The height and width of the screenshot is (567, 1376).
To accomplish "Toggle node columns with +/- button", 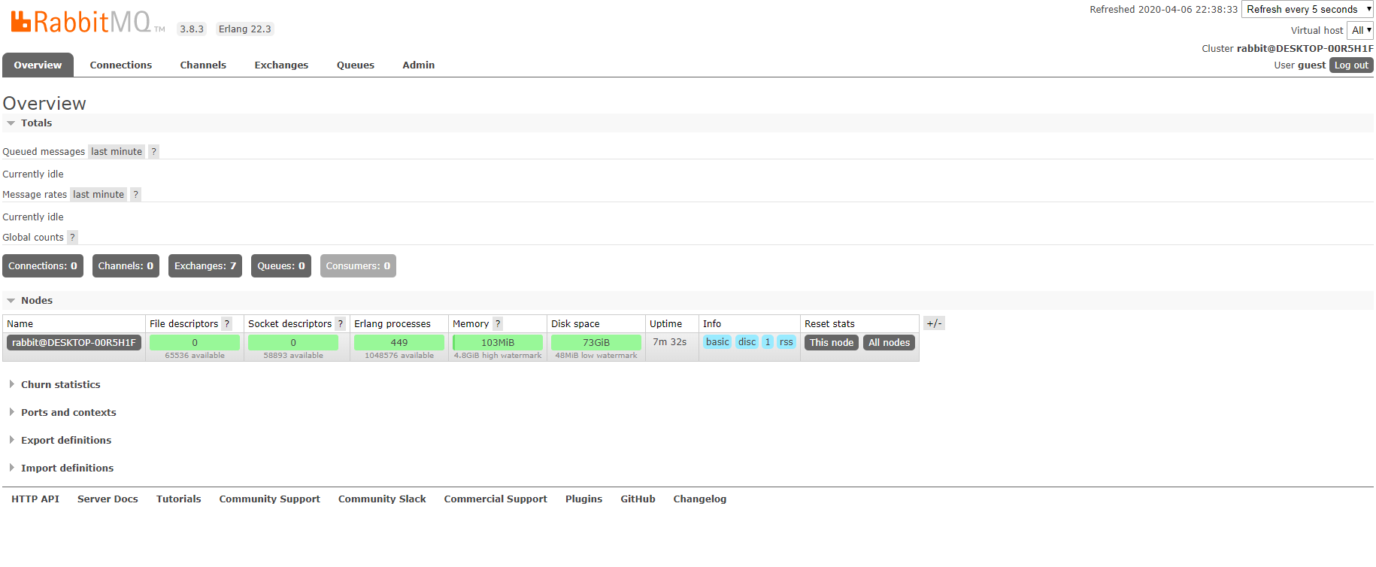I will [934, 323].
